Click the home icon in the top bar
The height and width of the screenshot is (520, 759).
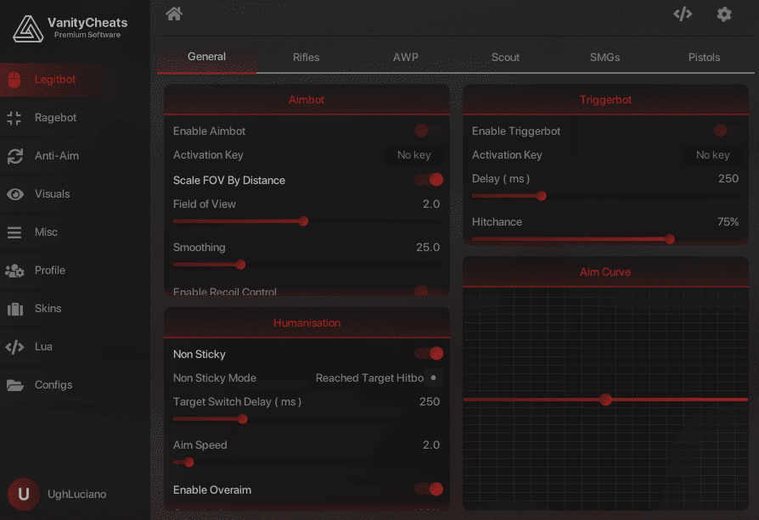tap(174, 14)
